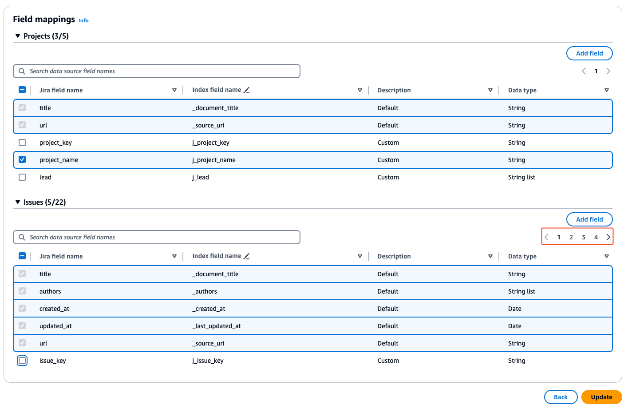Click the Info link next to Field mappings
The height and width of the screenshot is (413, 628).
click(x=83, y=20)
